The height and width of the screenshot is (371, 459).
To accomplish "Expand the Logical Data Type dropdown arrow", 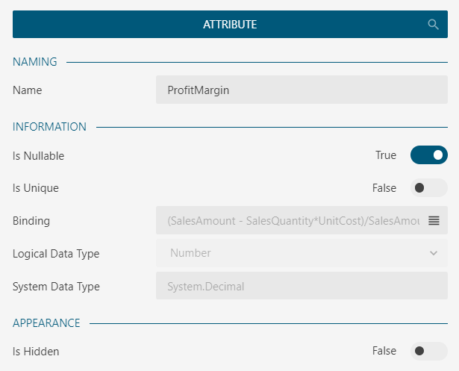I will click(434, 253).
